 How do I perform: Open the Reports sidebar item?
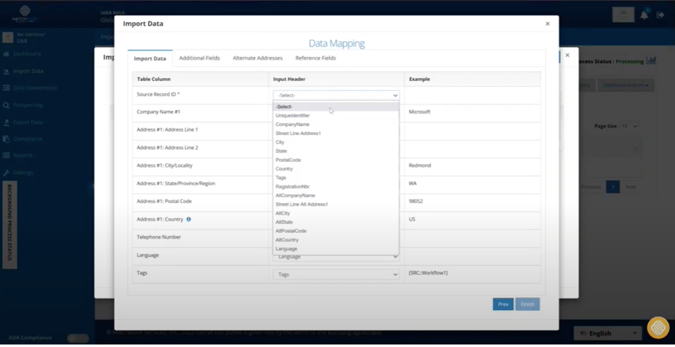click(23, 155)
